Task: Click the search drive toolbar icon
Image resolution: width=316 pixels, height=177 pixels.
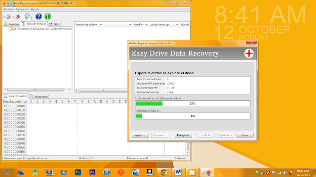Action: pos(8,16)
